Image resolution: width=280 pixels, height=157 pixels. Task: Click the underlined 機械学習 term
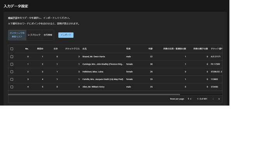pos(12,18)
